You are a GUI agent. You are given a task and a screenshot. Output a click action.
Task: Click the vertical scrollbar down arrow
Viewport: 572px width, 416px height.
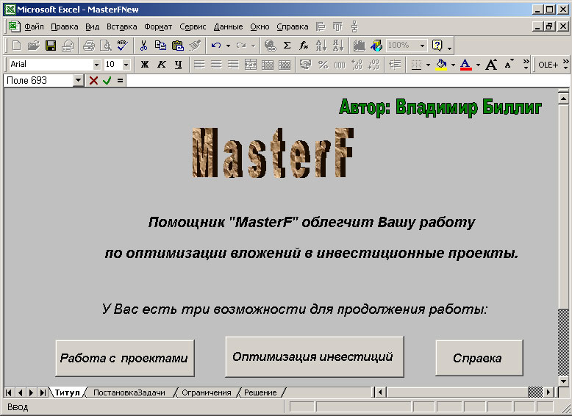pos(564,380)
